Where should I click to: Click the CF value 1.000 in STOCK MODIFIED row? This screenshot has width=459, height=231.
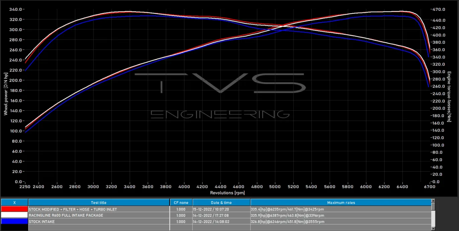click(x=181, y=209)
